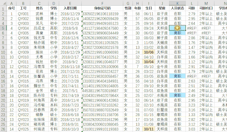Screen dimensions: 227x132
Task: Select the 在职 status cell for 吴凡
Action: (177, 23)
